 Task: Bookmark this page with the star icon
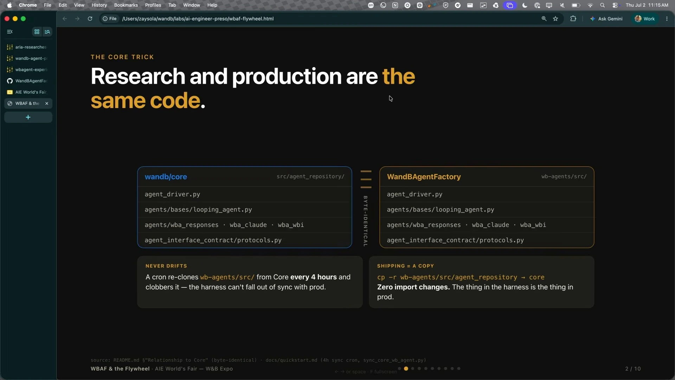pyautogui.click(x=556, y=19)
